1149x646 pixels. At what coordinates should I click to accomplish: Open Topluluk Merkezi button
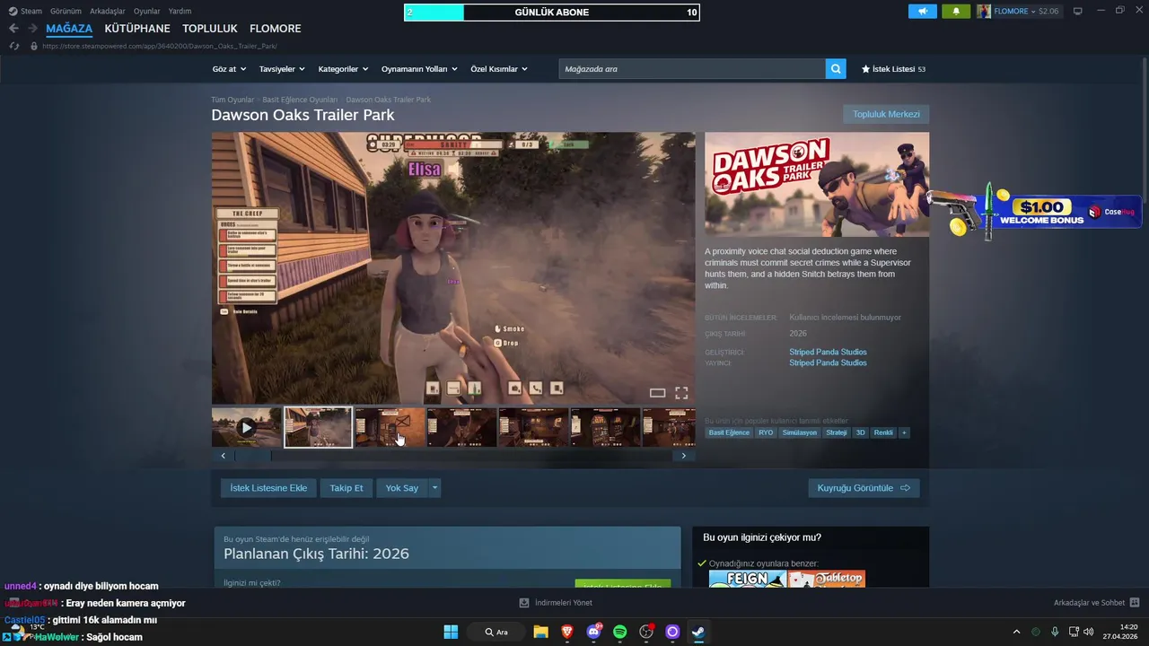pos(886,114)
